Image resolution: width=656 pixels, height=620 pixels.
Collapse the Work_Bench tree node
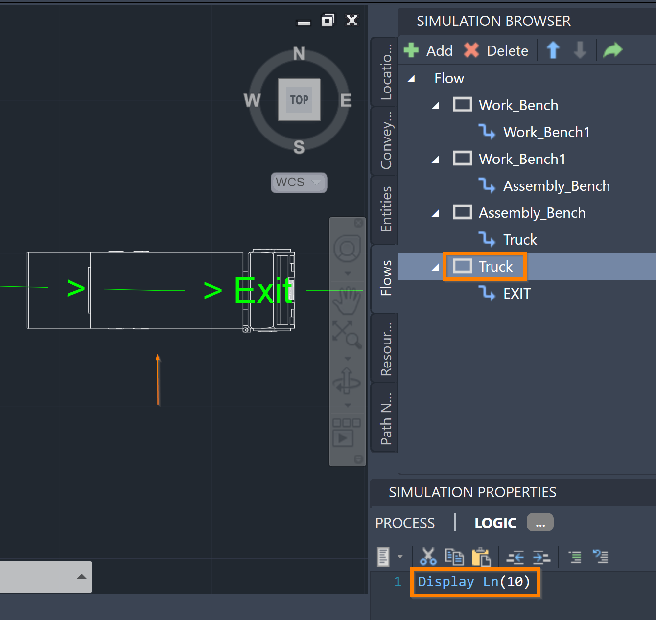coord(436,106)
